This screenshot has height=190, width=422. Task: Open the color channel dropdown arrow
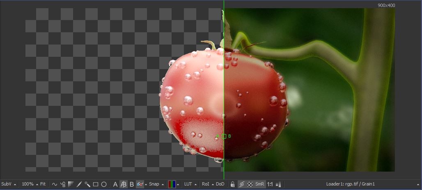click(x=178, y=184)
